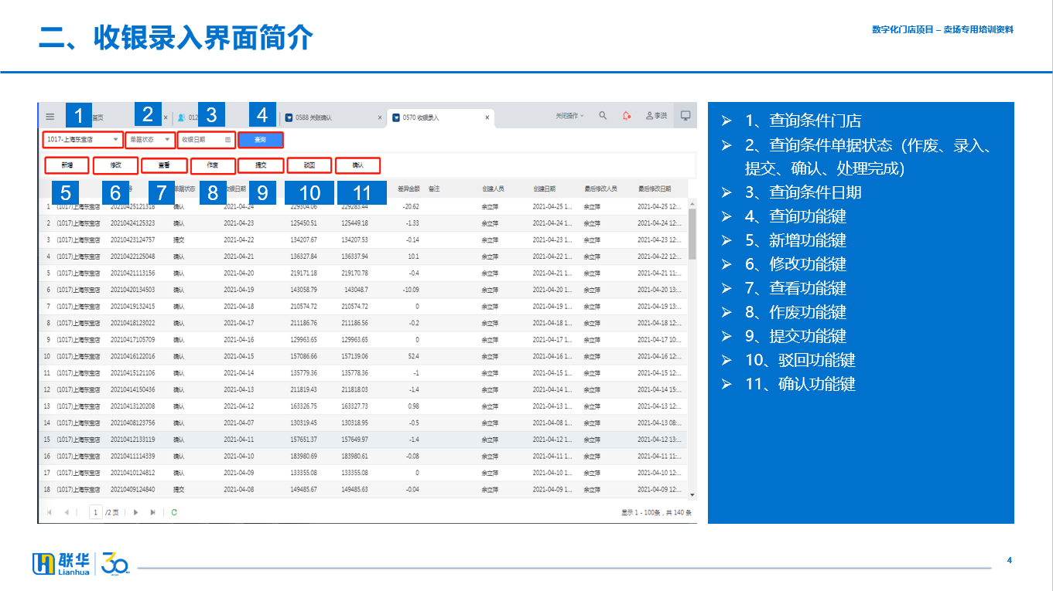Open the hamburger menu icon
Image resolution: width=1053 pixels, height=591 pixels.
point(50,117)
